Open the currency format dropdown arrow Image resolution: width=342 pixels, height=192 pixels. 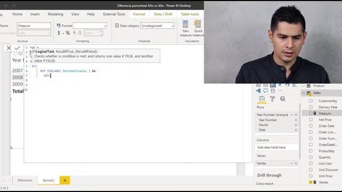pyautogui.click(x=63, y=33)
